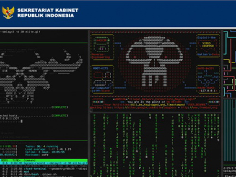This screenshot has width=236, height=177.
Task: Click the 'Tasks: 96; 4 running' line
Action: coord(42,146)
